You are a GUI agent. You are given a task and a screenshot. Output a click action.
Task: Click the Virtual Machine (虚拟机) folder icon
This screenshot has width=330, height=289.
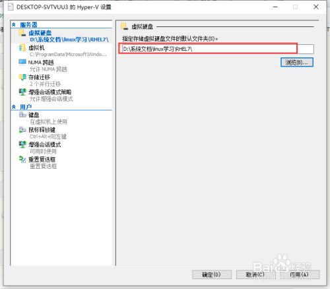[x=22, y=48]
